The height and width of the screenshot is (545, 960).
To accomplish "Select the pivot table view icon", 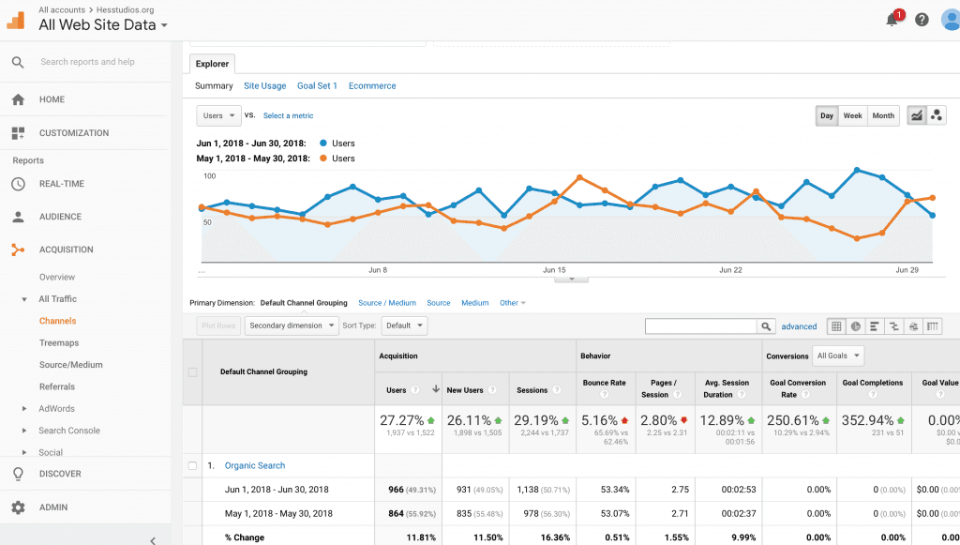I will pos(932,326).
